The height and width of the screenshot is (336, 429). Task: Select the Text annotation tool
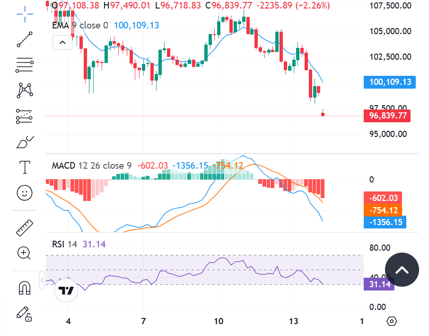tap(25, 167)
